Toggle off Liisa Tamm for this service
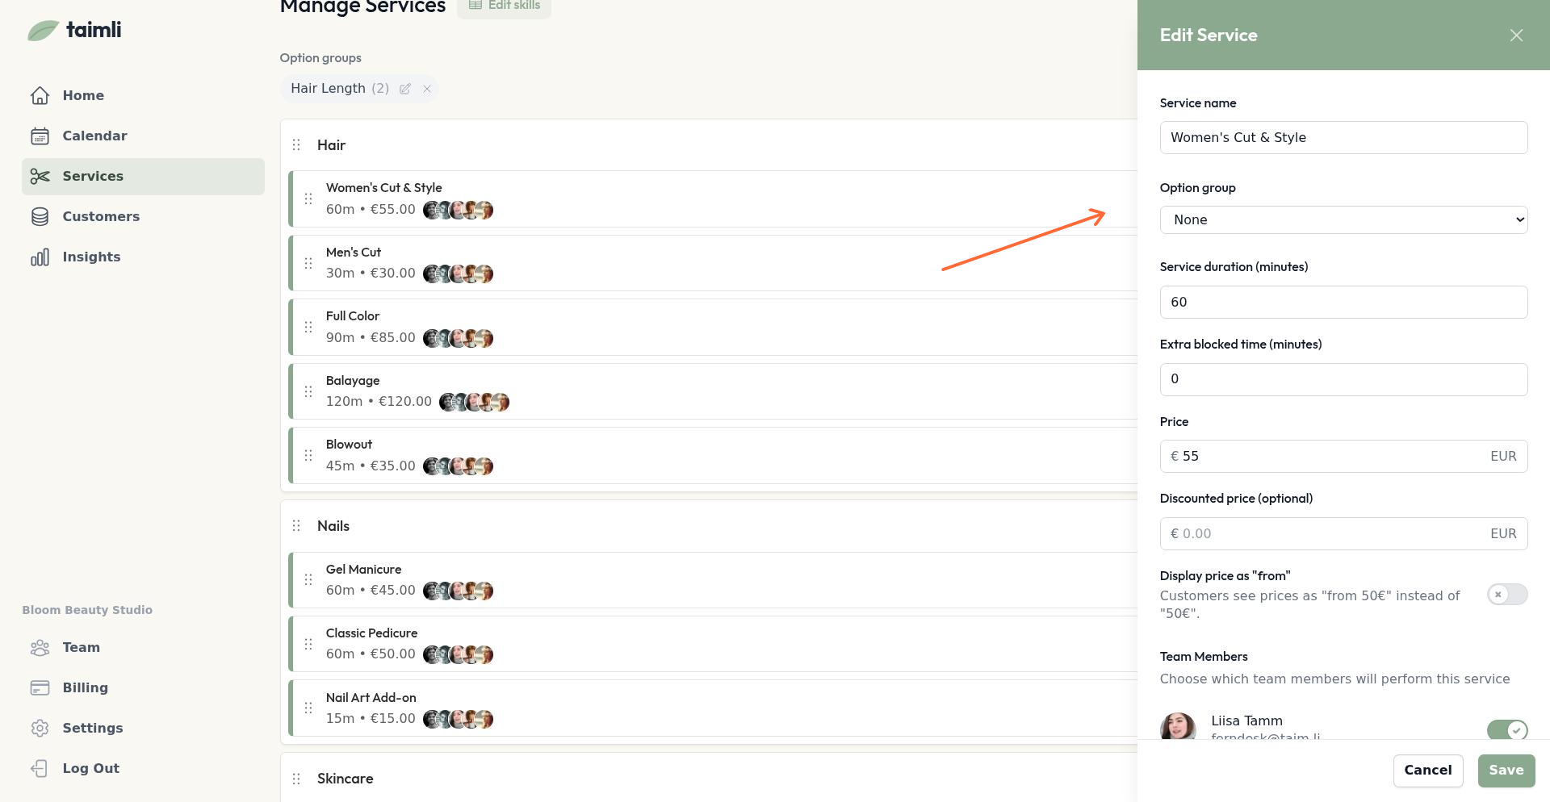The image size is (1550, 802). 1506,729
